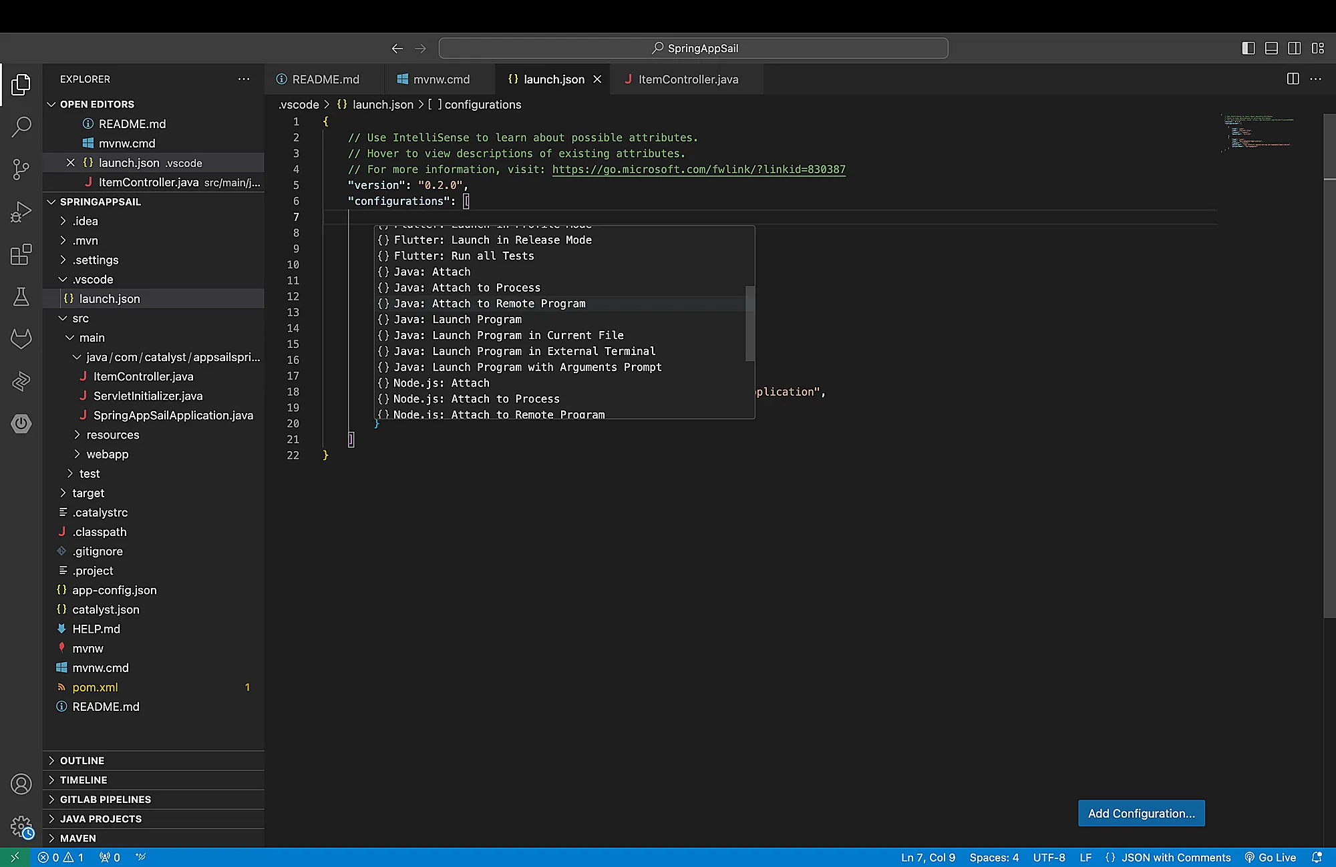Image resolution: width=1336 pixels, height=867 pixels.
Task: Open the Explorer view in activity bar
Action: coord(21,84)
